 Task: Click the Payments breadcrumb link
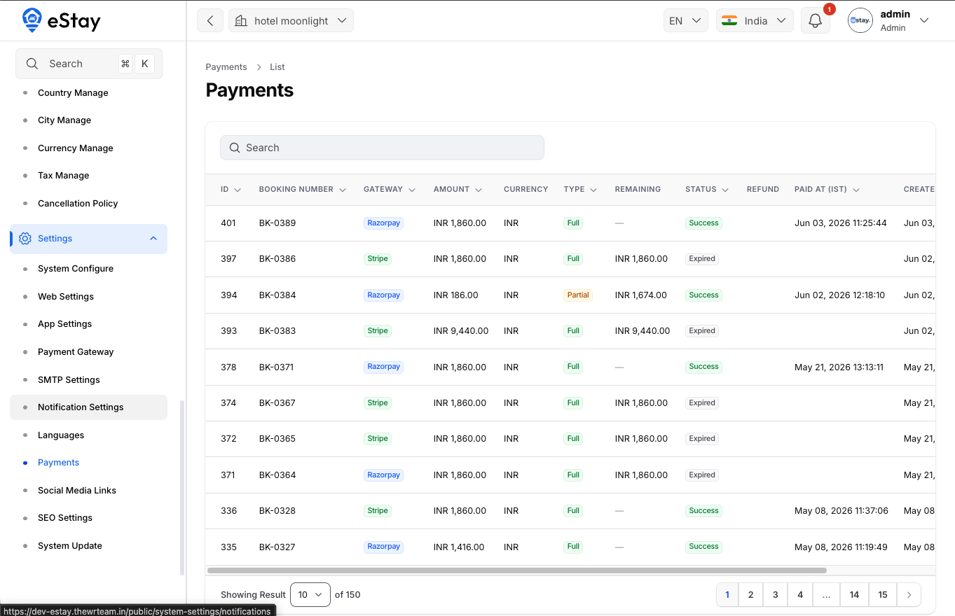[x=226, y=67]
